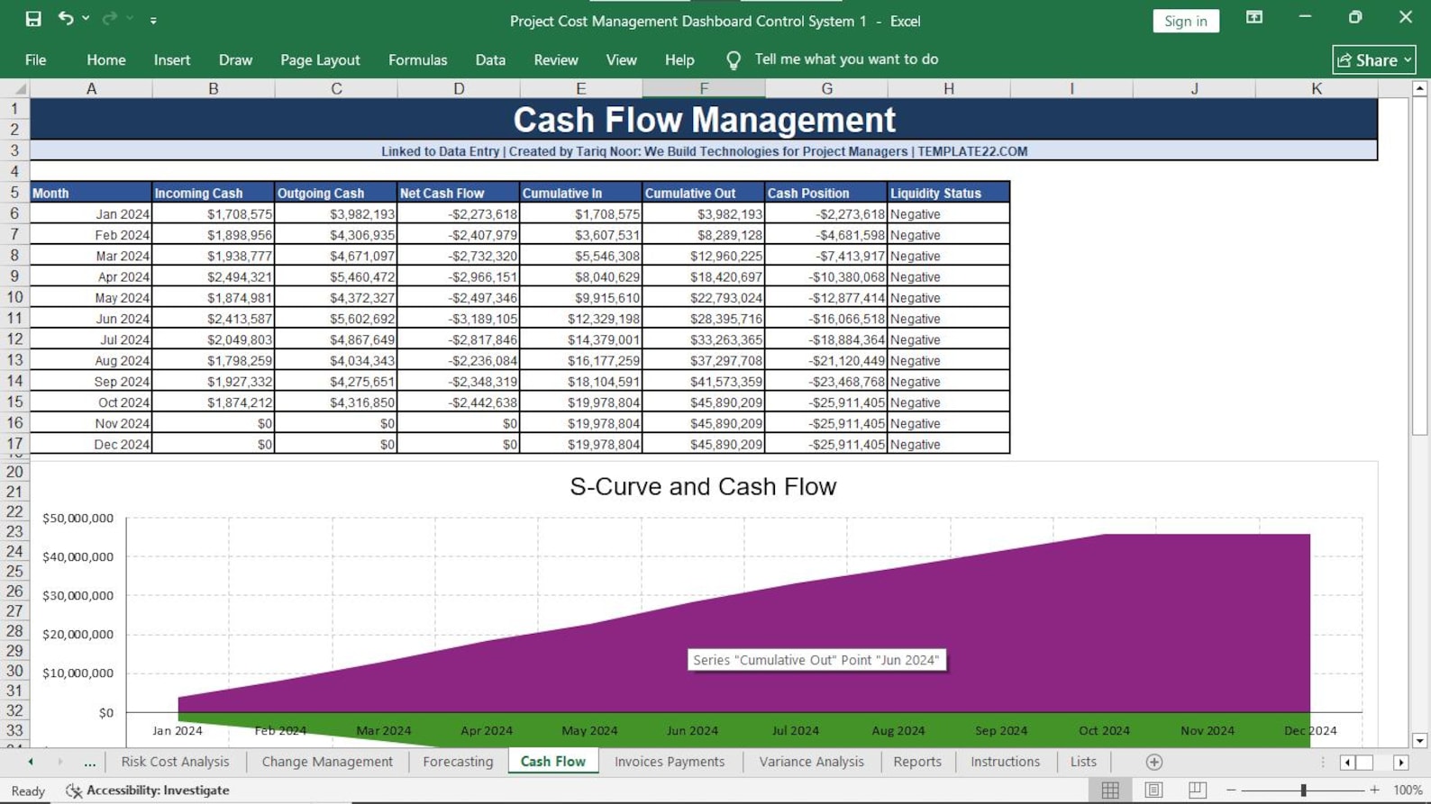Select column F header
Viewport: 1431px width, 804px height.
[x=704, y=88]
